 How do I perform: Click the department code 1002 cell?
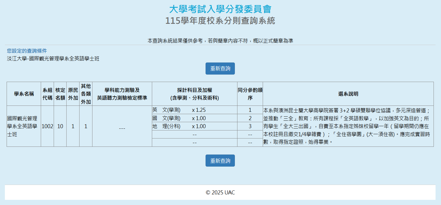47,126
